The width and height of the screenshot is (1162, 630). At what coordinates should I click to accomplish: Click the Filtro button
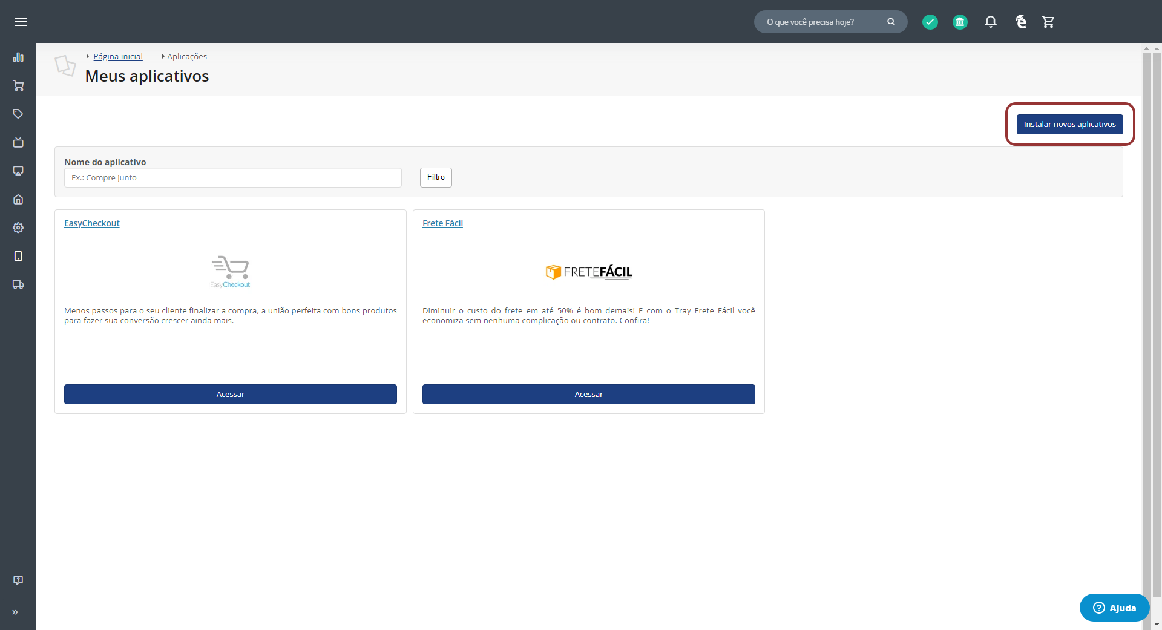pyautogui.click(x=436, y=177)
